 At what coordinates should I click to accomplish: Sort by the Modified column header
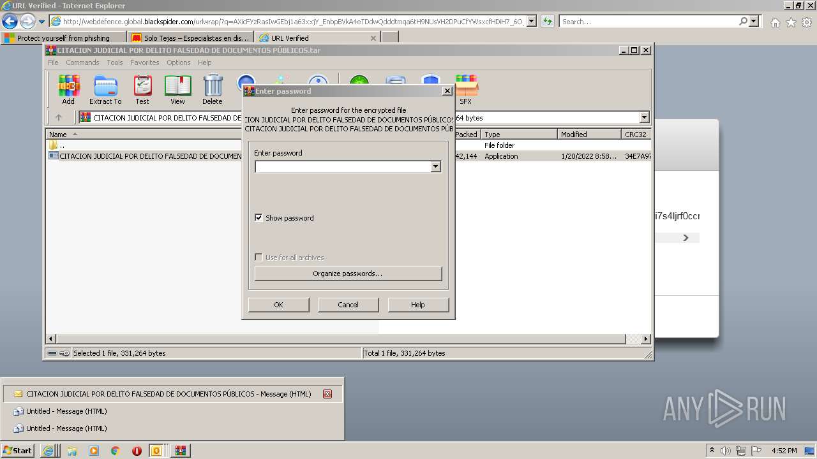[x=589, y=134]
